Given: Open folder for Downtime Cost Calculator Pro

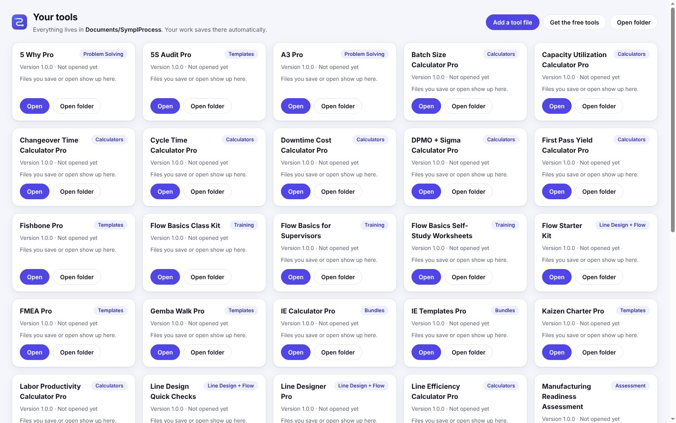Looking at the screenshot, I should (338, 192).
